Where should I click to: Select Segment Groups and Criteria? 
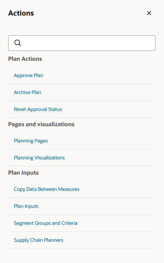click(46, 223)
